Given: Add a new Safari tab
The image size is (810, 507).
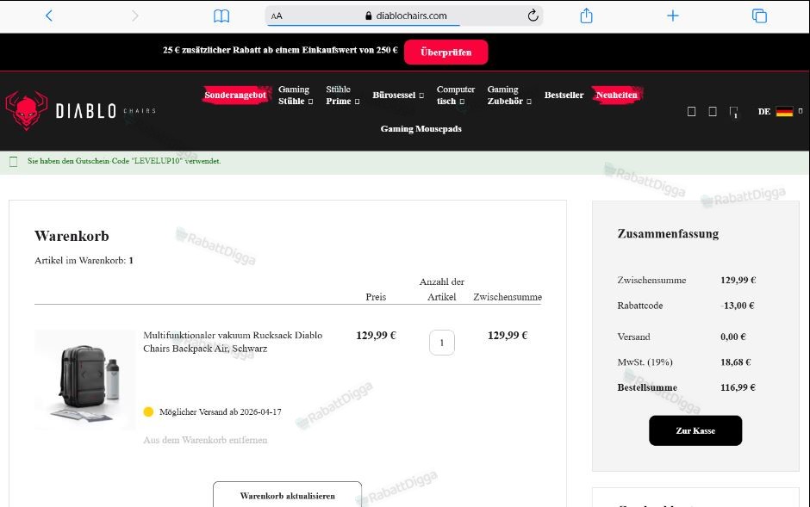Looking at the screenshot, I should pyautogui.click(x=673, y=16).
